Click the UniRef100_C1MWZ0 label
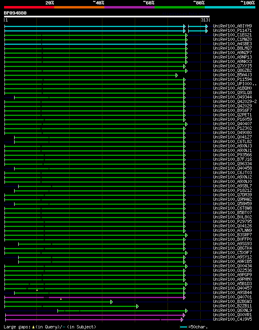This screenshot has width=259, height=330. pos(232,39)
